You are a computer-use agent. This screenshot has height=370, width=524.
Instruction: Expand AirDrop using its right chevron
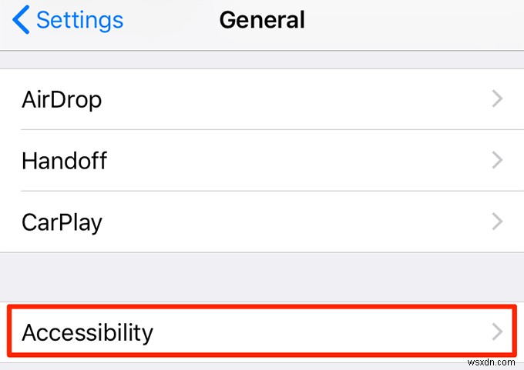click(497, 98)
